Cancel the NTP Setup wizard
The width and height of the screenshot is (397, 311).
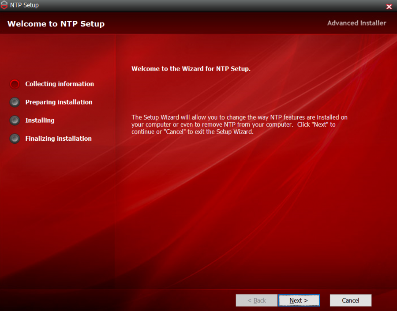point(350,300)
